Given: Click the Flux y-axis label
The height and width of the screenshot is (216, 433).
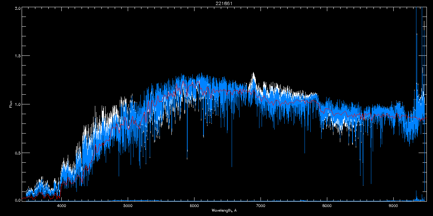Looking at the screenshot, I should (10, 104).
